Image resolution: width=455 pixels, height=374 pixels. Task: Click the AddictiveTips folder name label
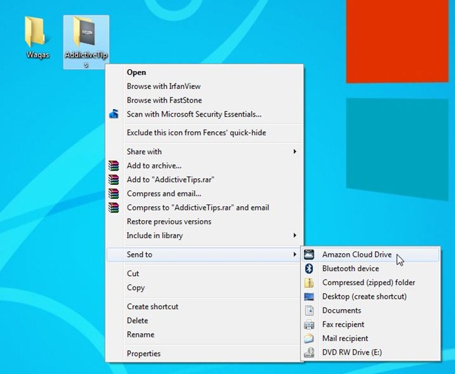[x=86, y=59]
